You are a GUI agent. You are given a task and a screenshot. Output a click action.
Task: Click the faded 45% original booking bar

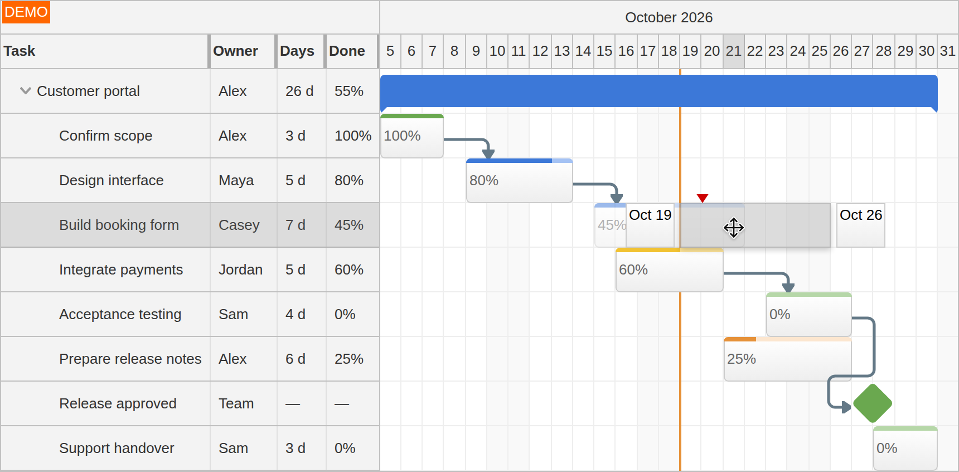point(610,225)
